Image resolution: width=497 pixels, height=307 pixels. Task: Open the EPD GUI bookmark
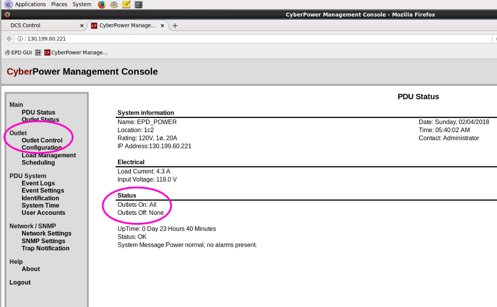click(x=18, y=53)
